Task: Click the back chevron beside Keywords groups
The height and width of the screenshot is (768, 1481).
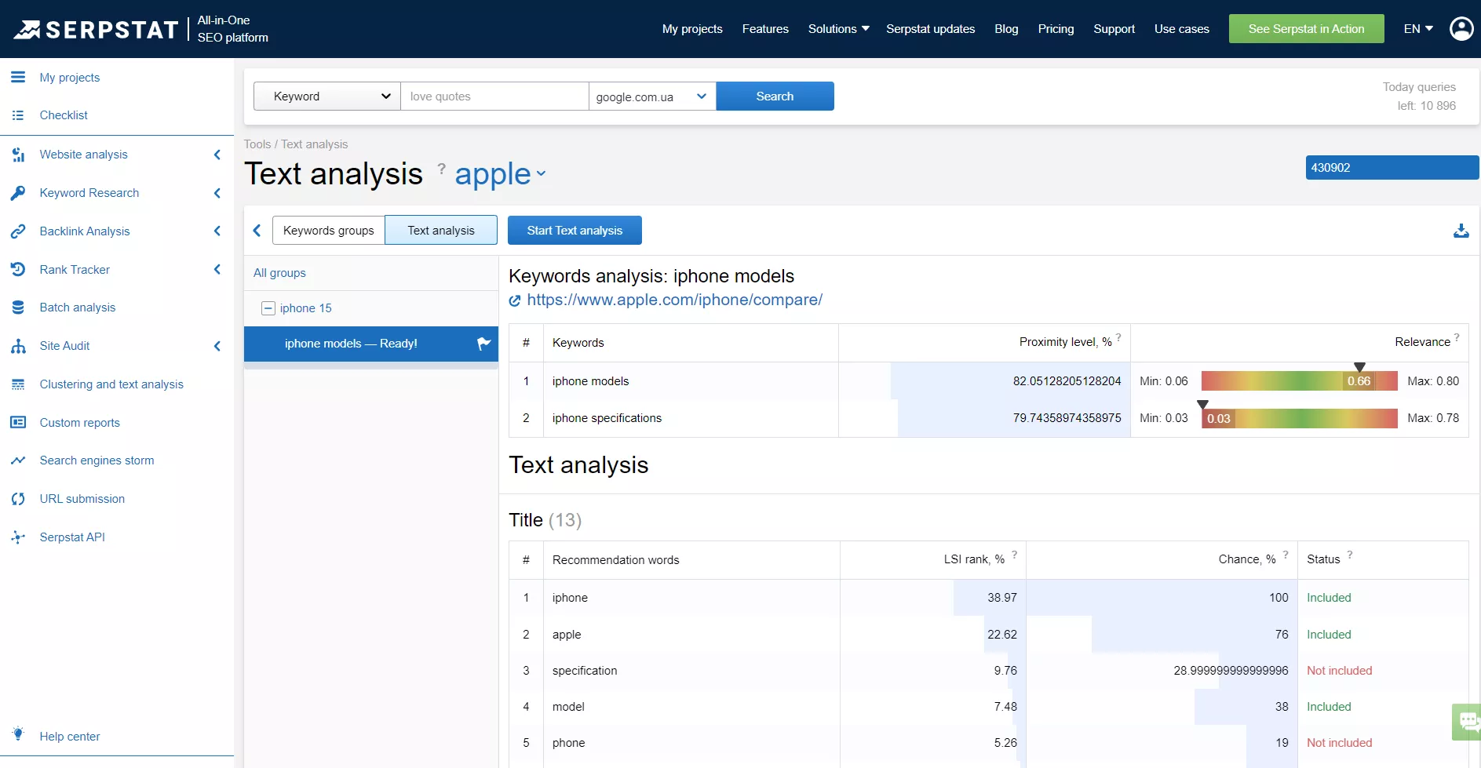Action: pyautogui.click(x=257, y=231)
